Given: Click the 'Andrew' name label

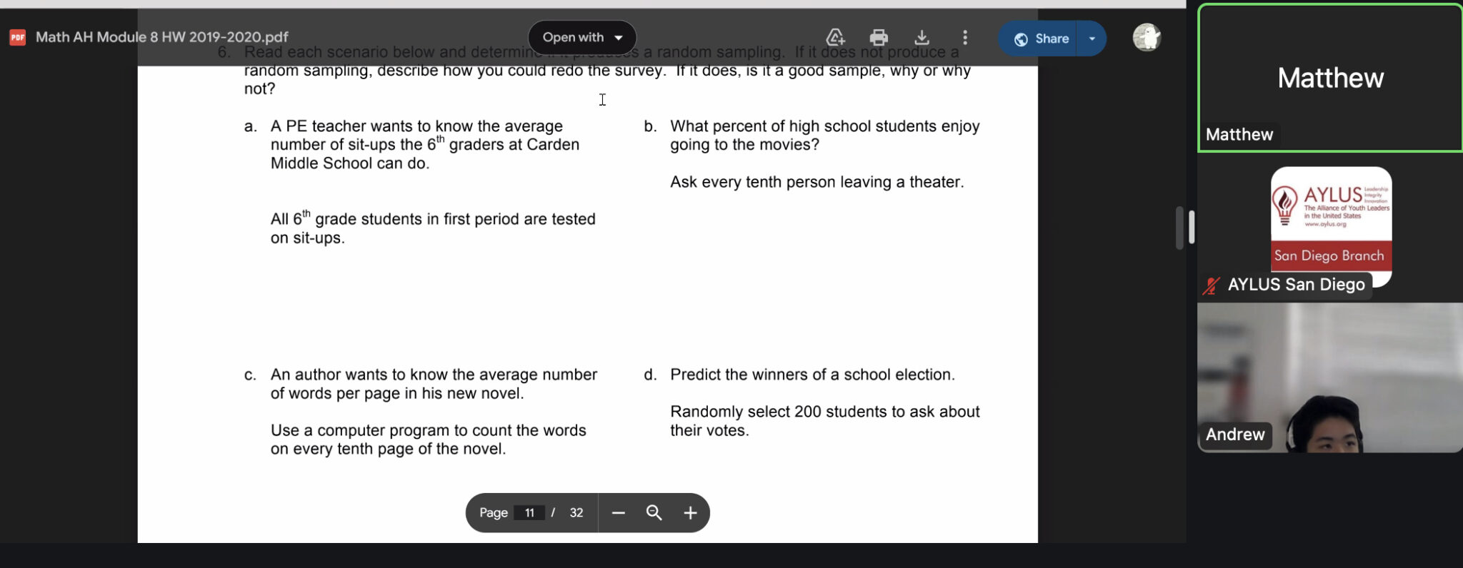Looking at the screenshot, I should (1235, 435).
